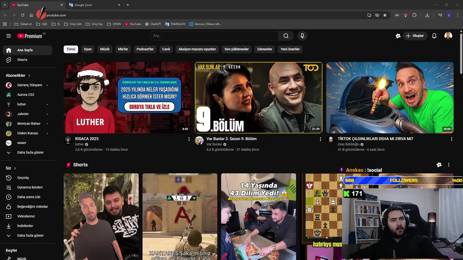
Task: Open the Var Bunlar 9. Bölüm thumbnail
Action: pos(259,97)
